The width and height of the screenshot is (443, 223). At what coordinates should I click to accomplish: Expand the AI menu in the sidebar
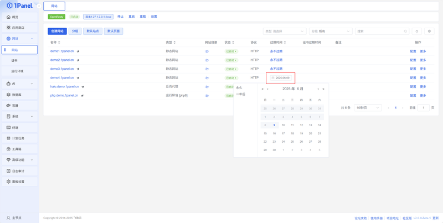click(x=19, y=84)
